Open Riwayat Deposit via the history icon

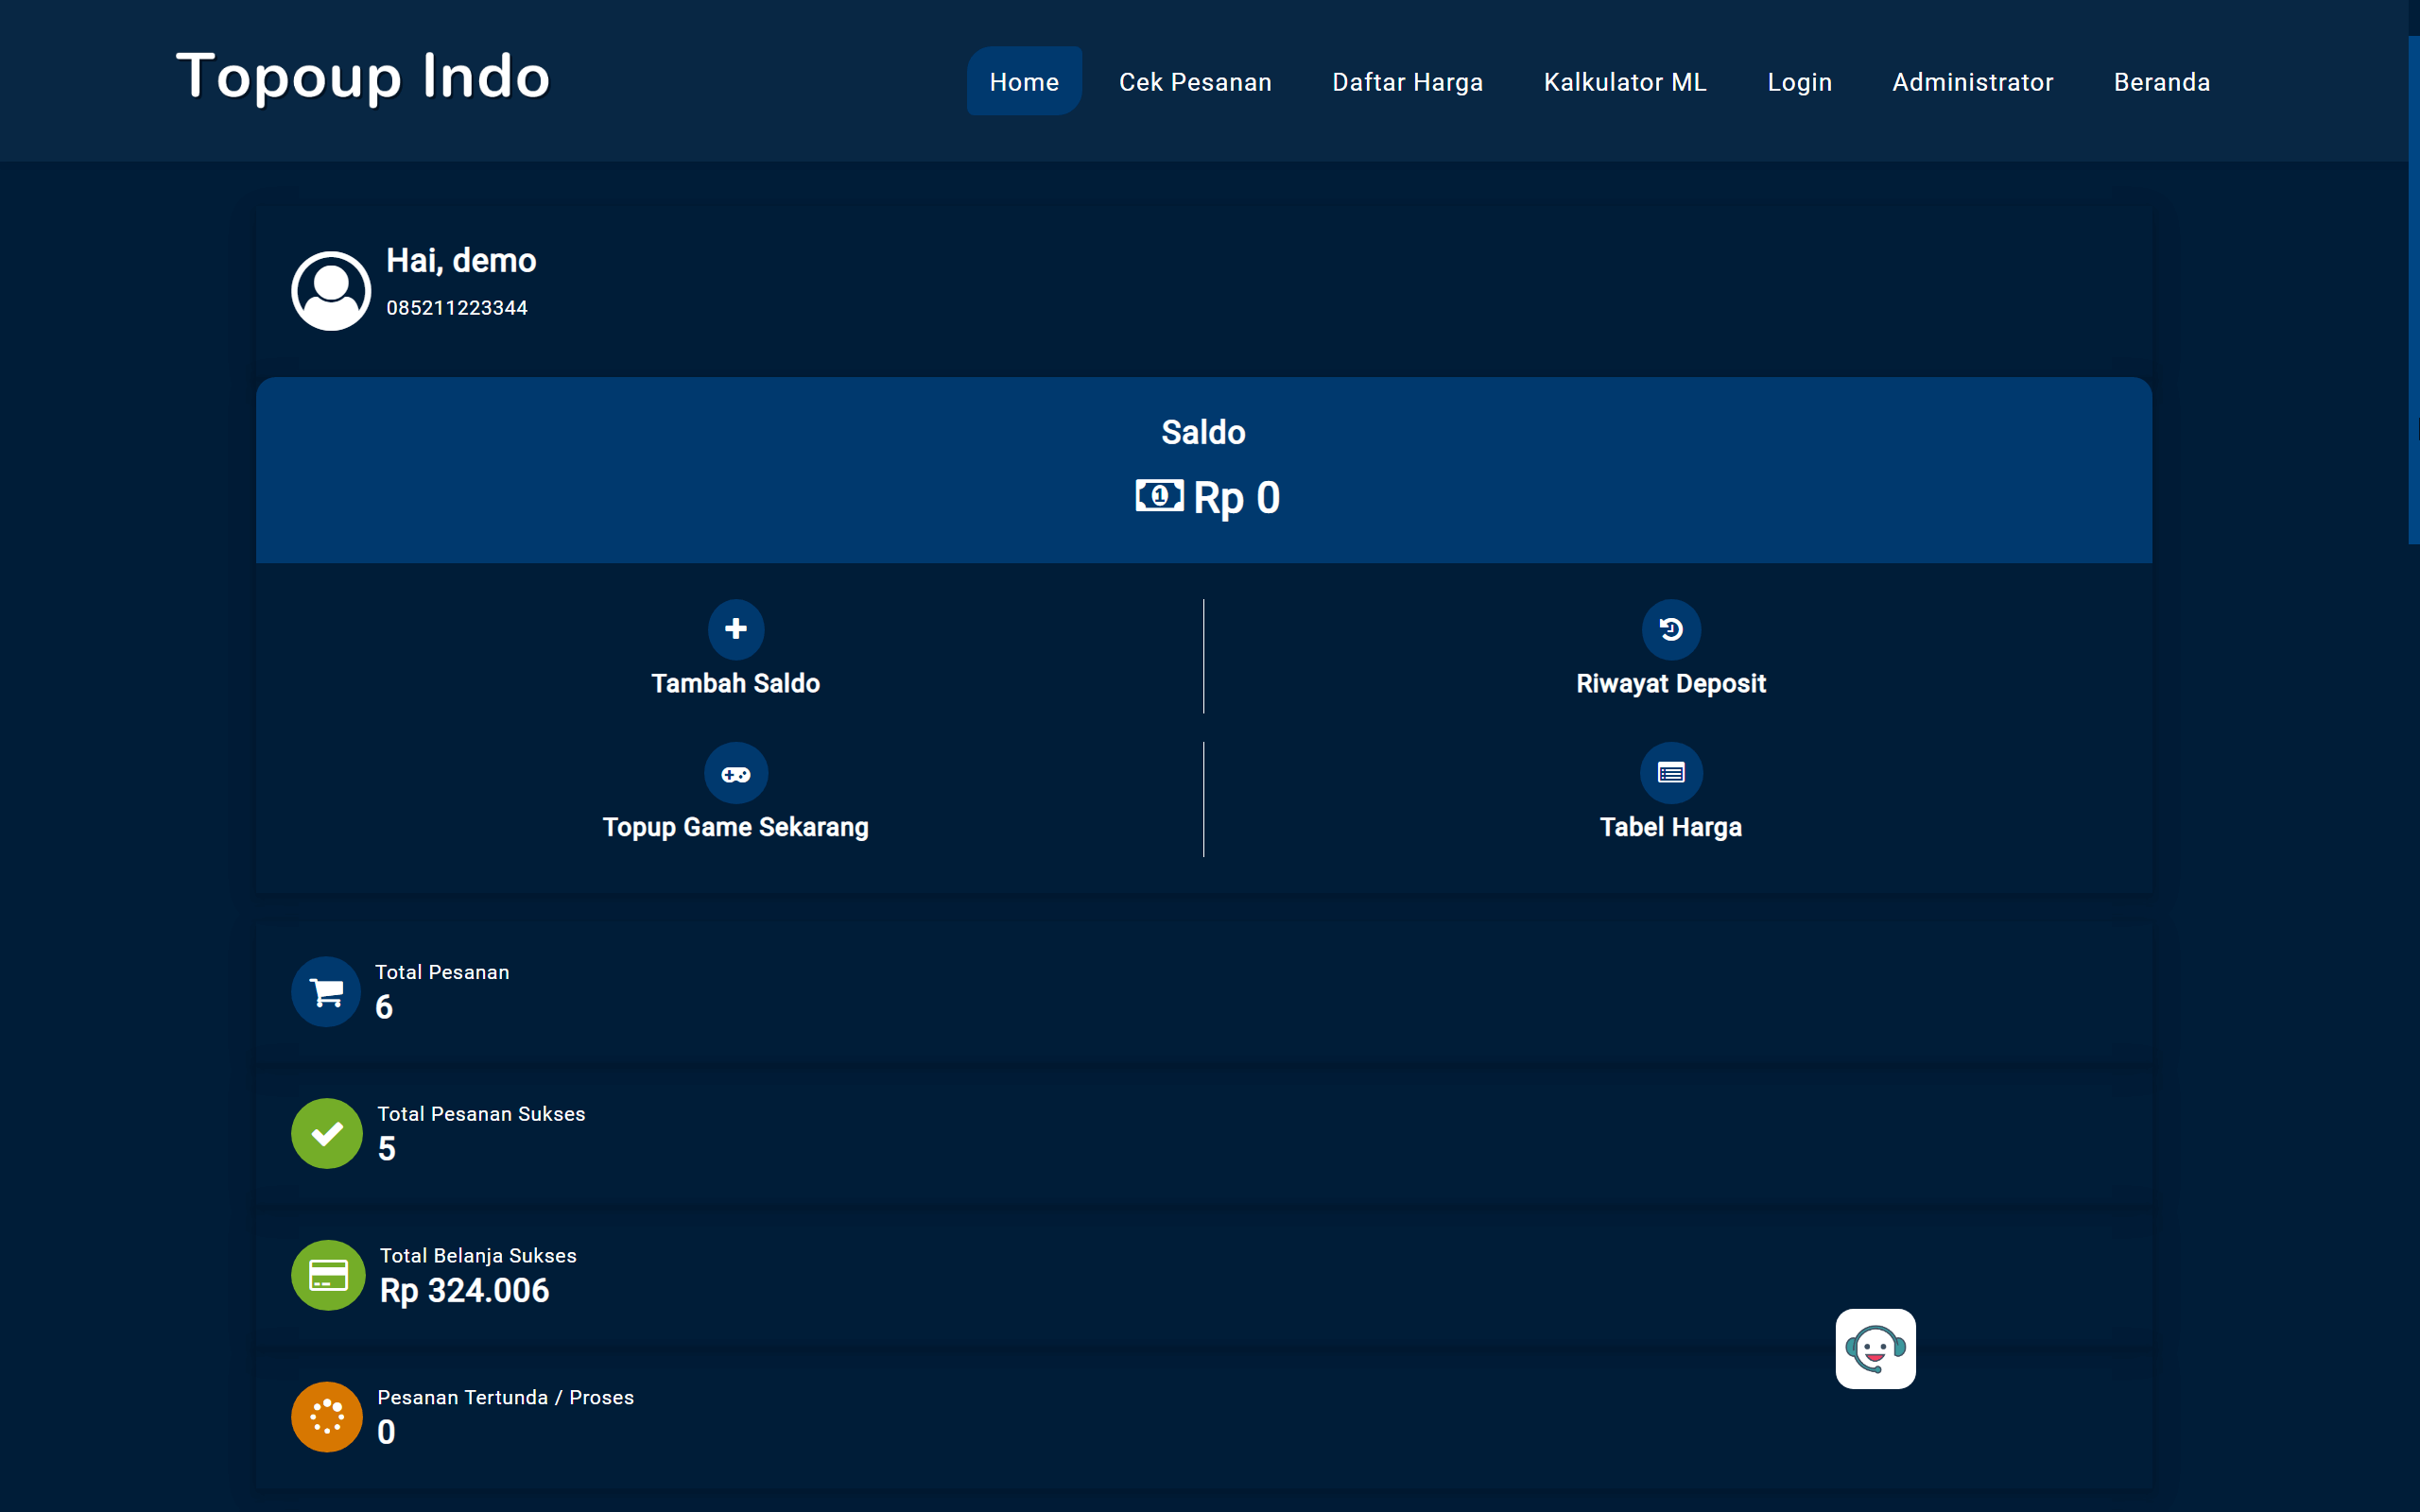coord(1670,629)
